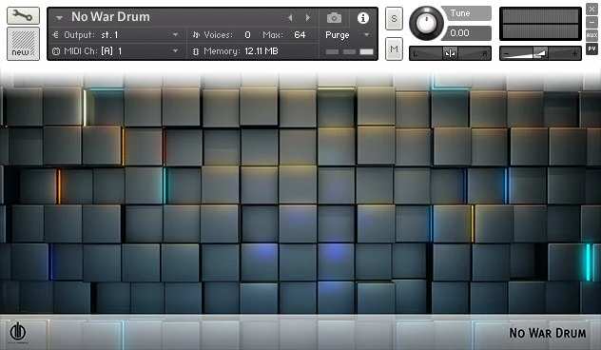The image size is (601, 350).
Task: Click the Voices count value 0
Action: click(247, 35)
